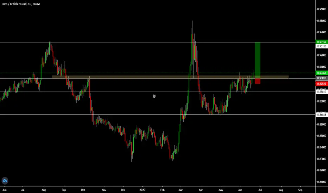Click the 0.93133 horizontal line price label

322,46
